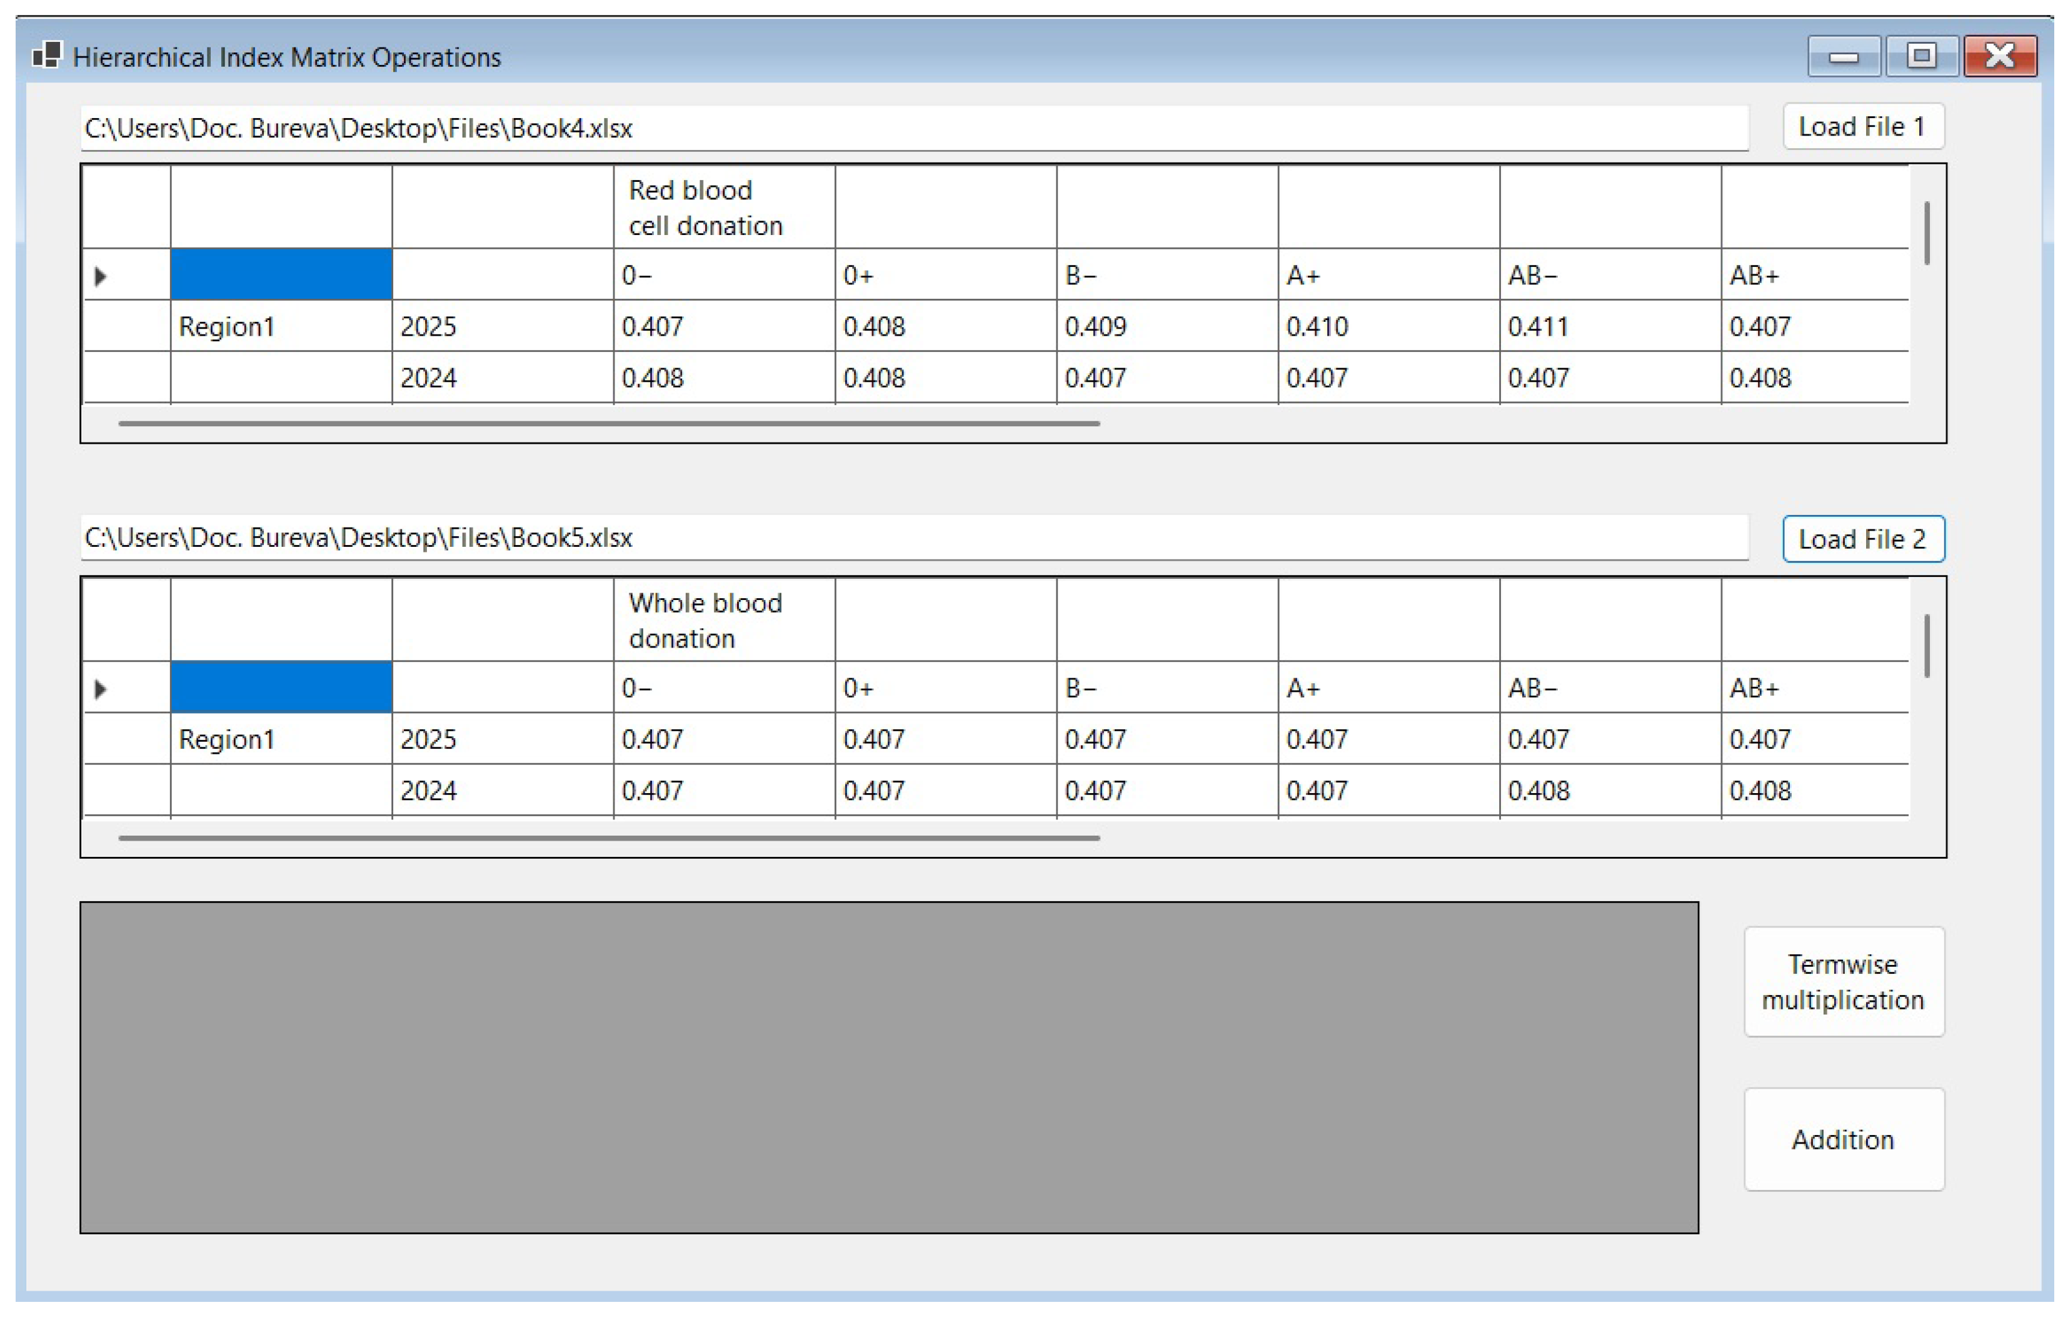Click the Addition button
Viewport: 2068px width, 1320px height.
click(x=1843, y=1139)
